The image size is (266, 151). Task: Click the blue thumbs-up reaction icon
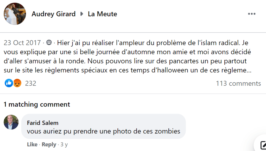[x=9, y=83]
